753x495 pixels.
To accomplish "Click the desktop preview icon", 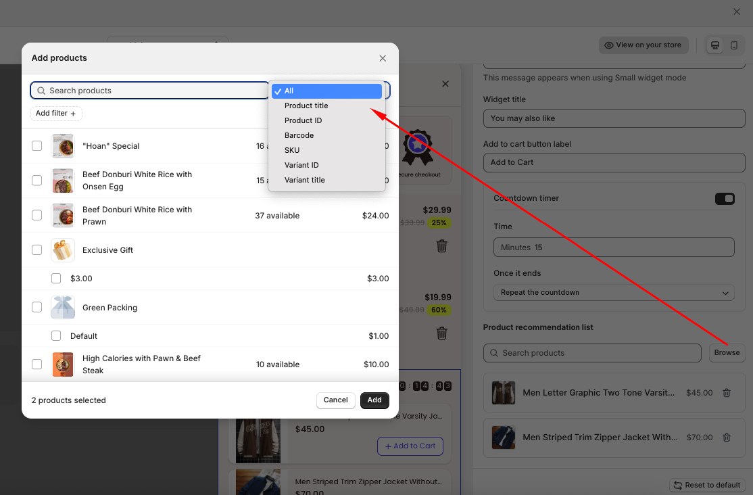I will tap(714, 45).
